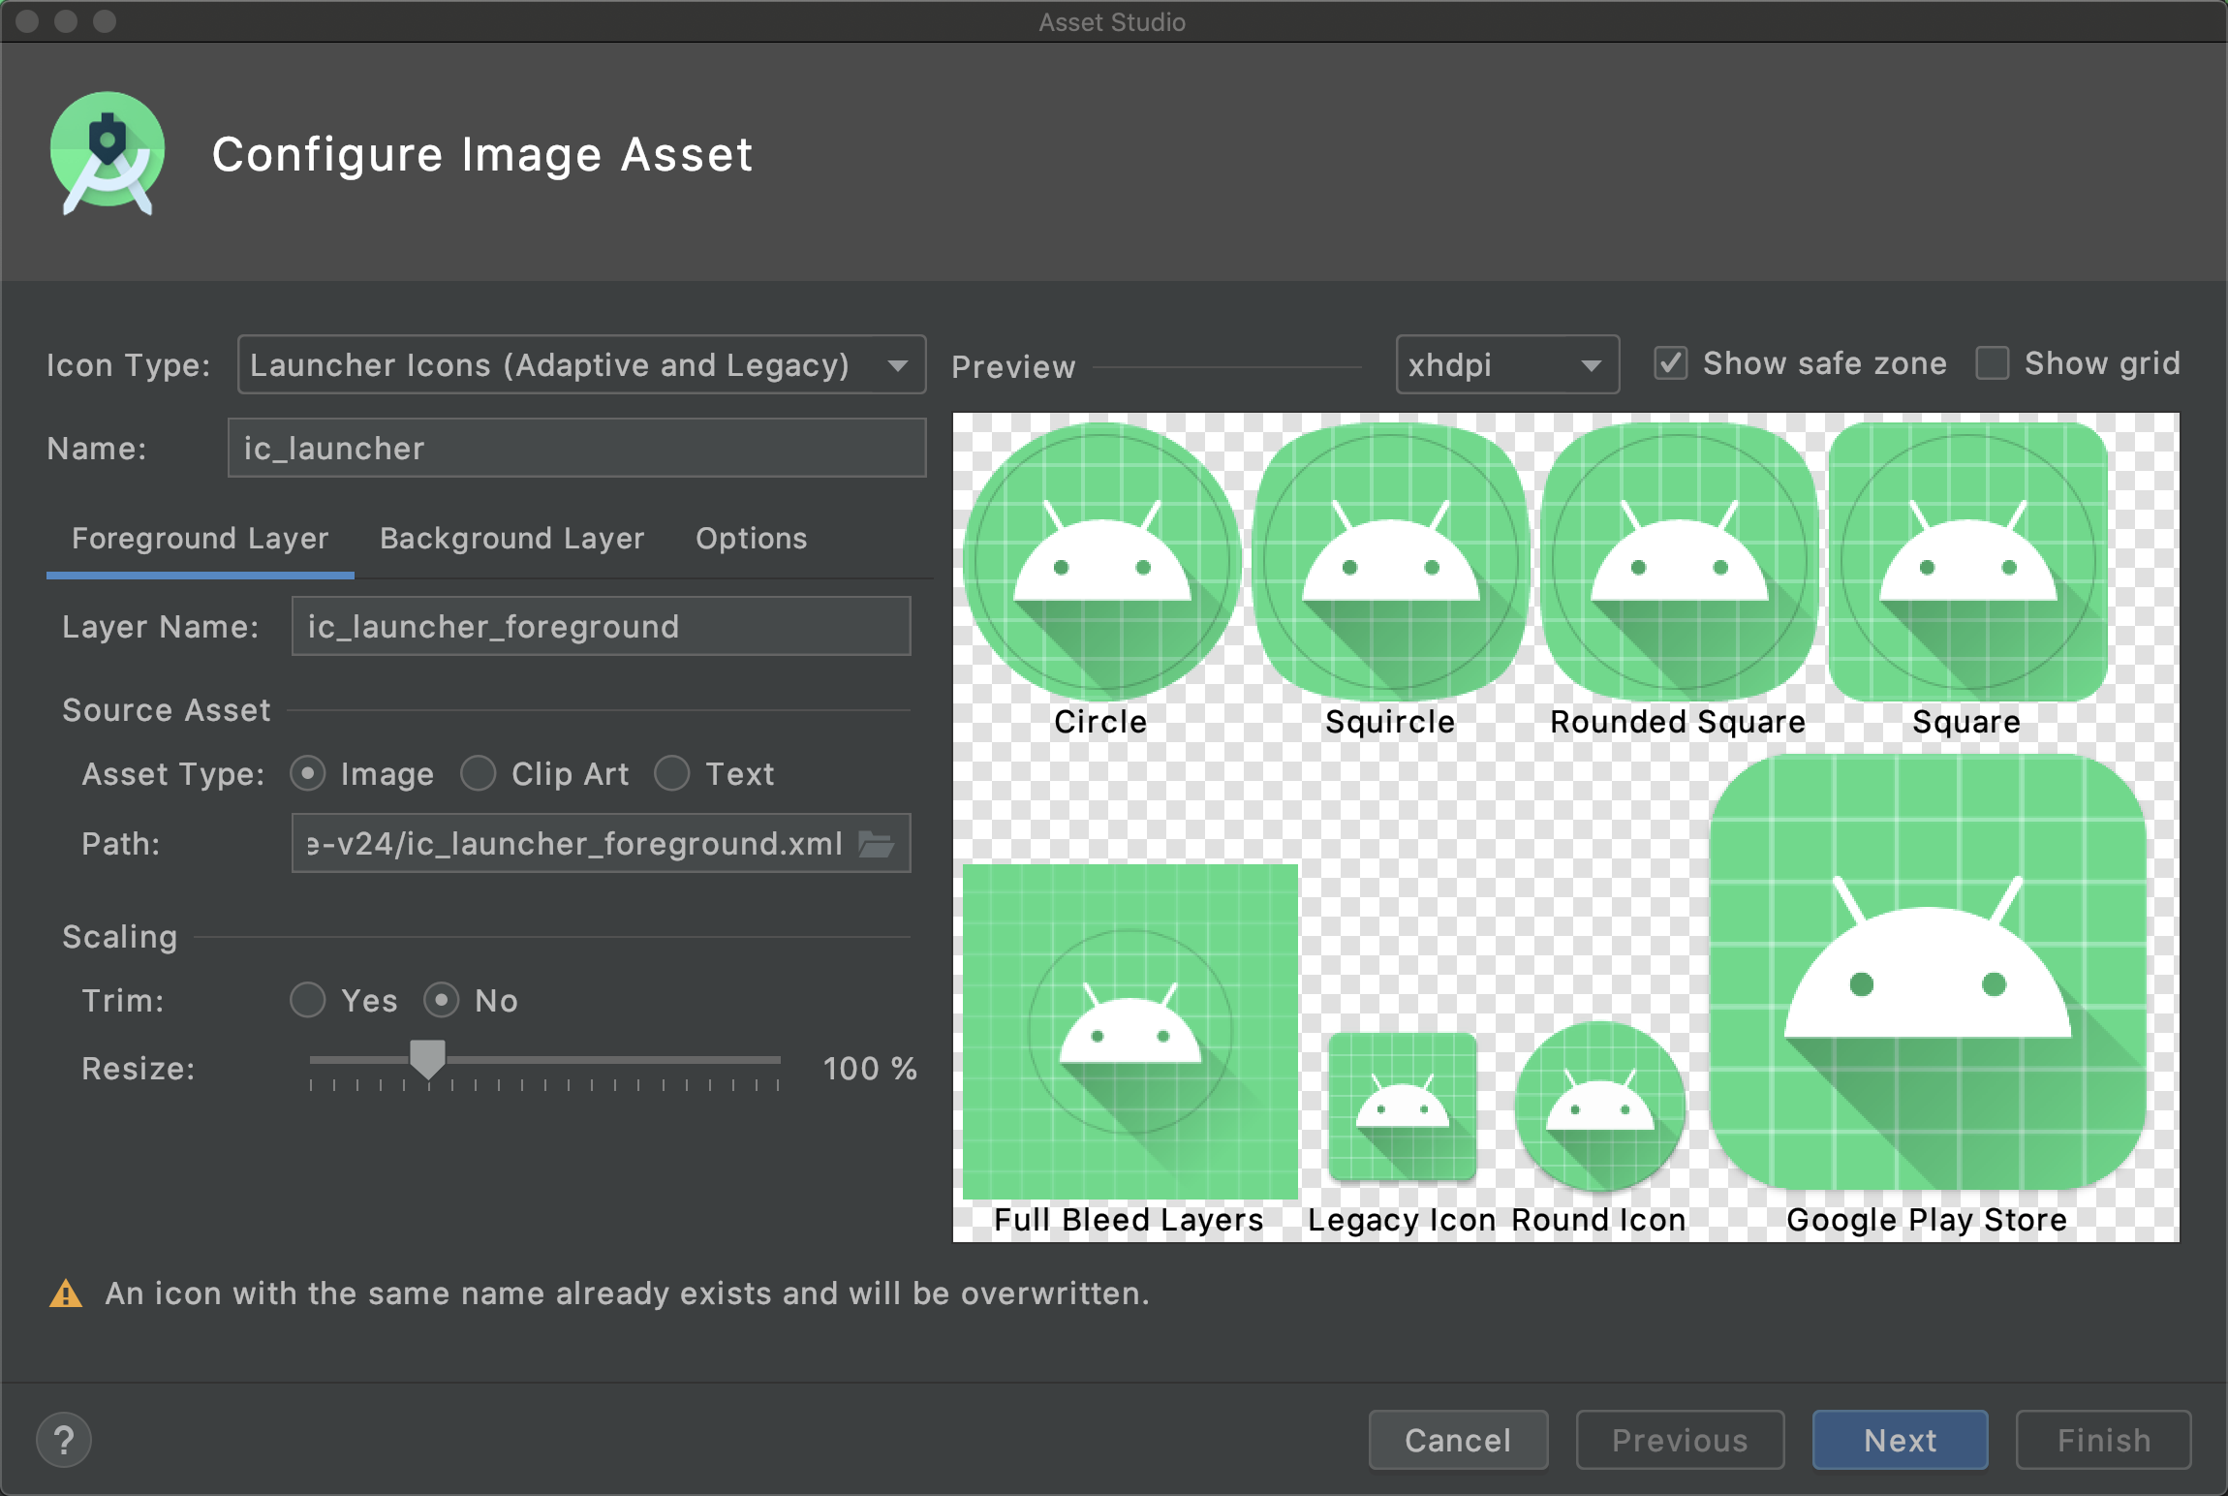Screen dimensions: 2228x1496
Task: Click the Source Asset section label
Action: click(x=167, y=710)
